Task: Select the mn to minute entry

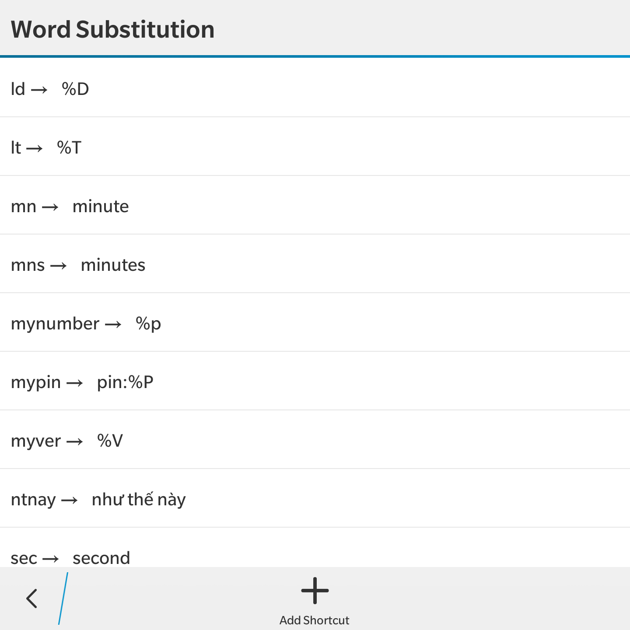Action: point(315,205)
